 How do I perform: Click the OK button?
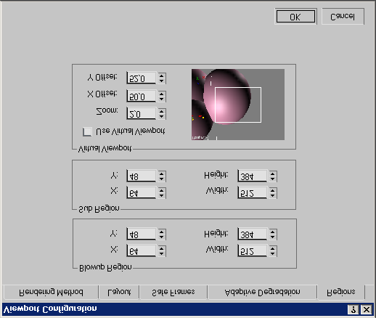pos(295,17)
